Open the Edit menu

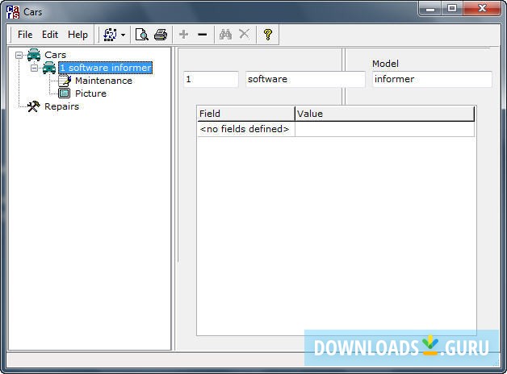pos(50,35)
